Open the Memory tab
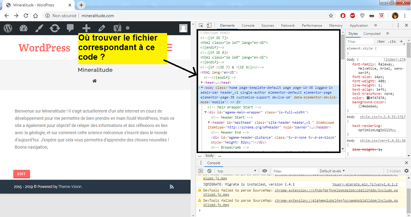The image size is (411, 217). tap(336, 25)
